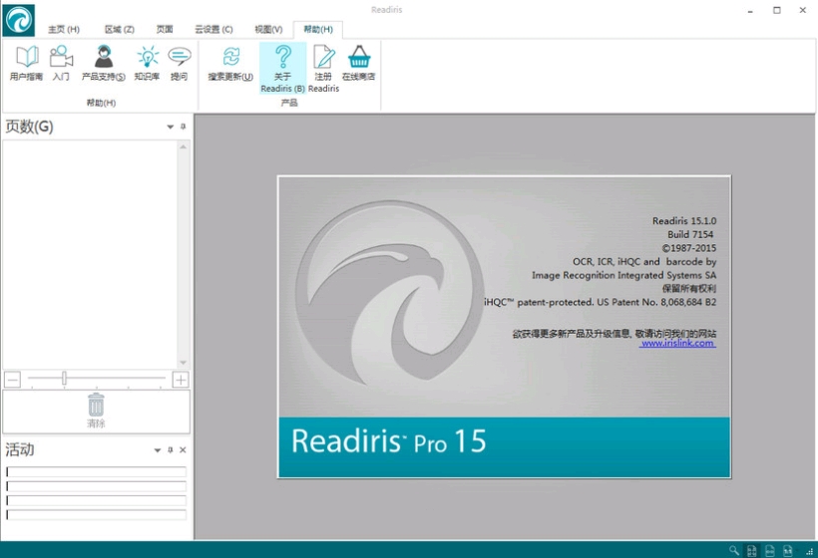Viewport: 818px width, 558px height.
Task: Open 产品支持(S) product support
Action: 104,64
